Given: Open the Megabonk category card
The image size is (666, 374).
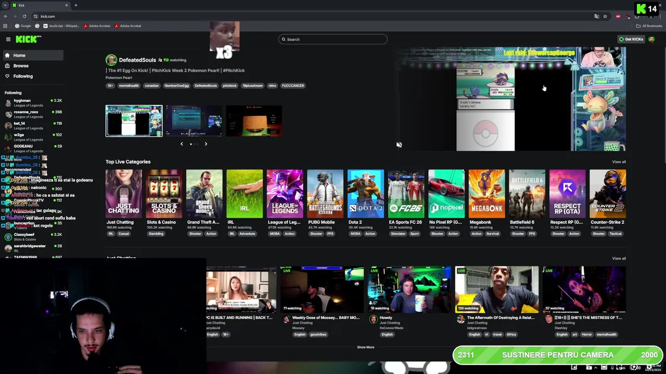Looking at the screenshot, I should point(486,194).
